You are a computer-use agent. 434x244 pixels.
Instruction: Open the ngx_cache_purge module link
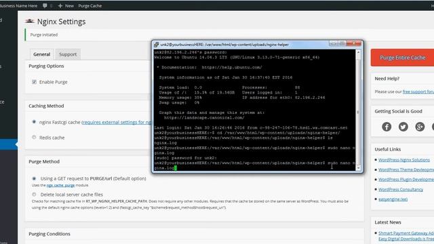tap(60, 185)
